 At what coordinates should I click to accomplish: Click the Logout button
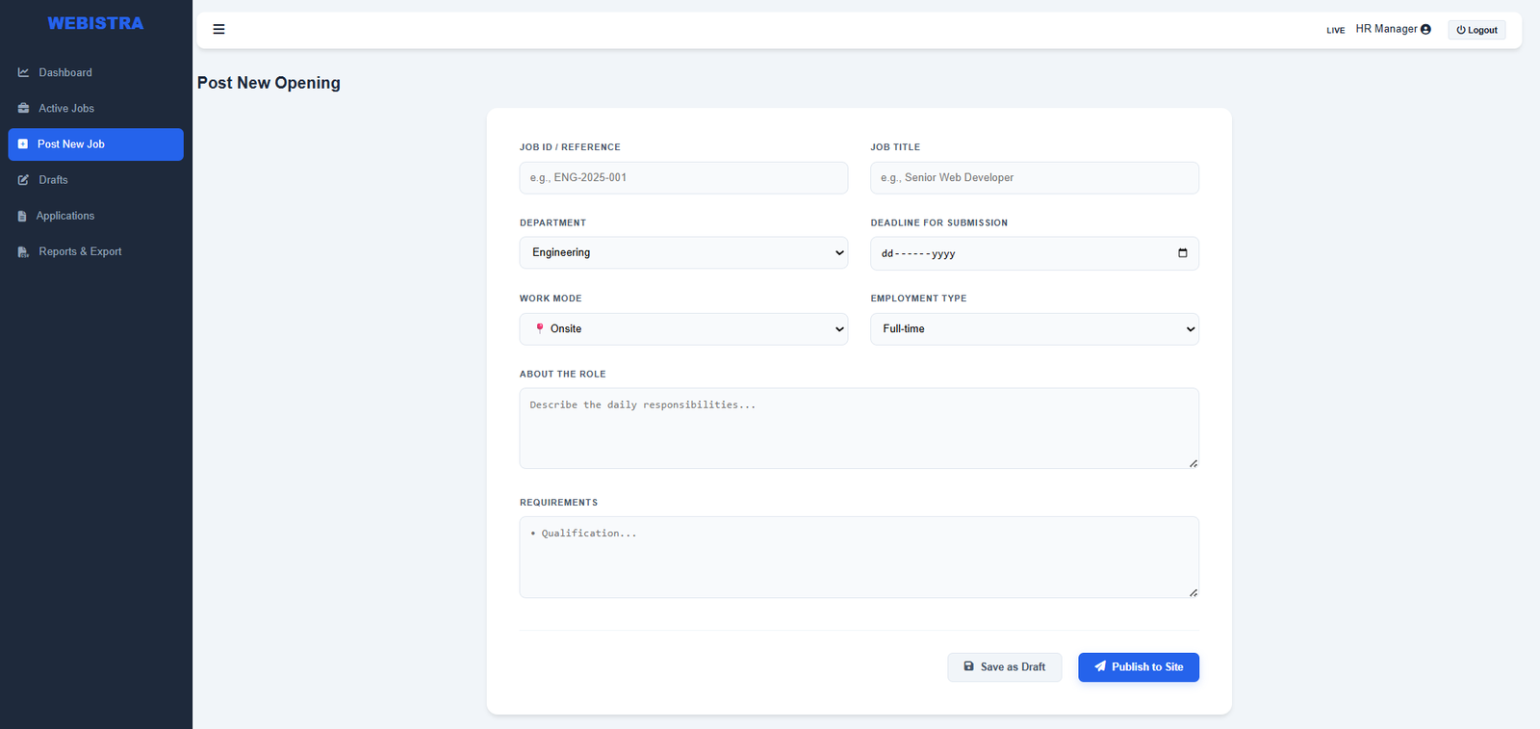1476,30
